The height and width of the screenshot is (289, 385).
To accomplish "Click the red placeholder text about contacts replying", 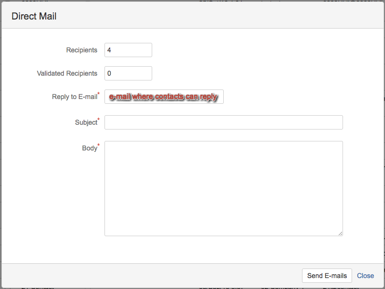I will click(x=163, y=97).
